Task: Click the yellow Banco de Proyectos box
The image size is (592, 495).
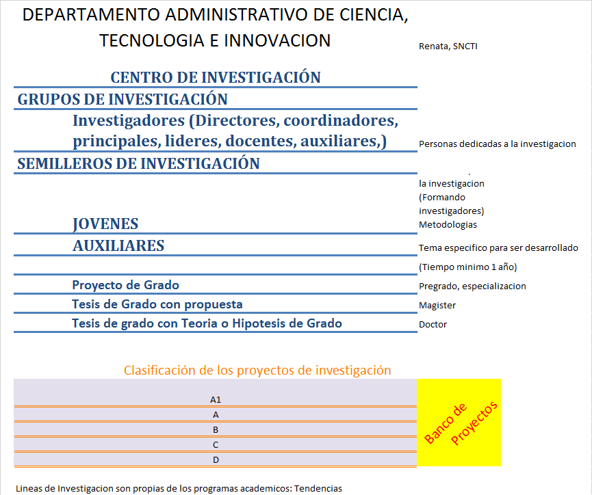Action: [x=459, y=423]
